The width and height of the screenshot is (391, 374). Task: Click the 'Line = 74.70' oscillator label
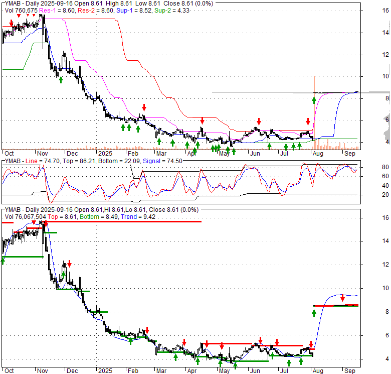(43, 161)
